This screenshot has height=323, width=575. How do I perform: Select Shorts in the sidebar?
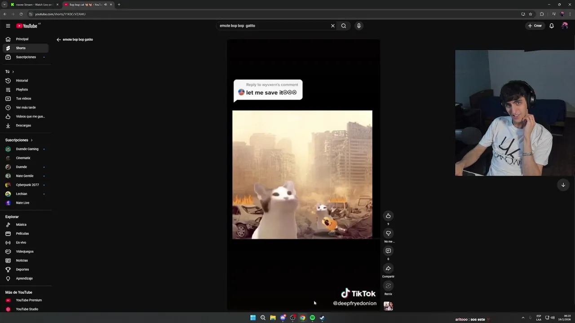point(26,48)
